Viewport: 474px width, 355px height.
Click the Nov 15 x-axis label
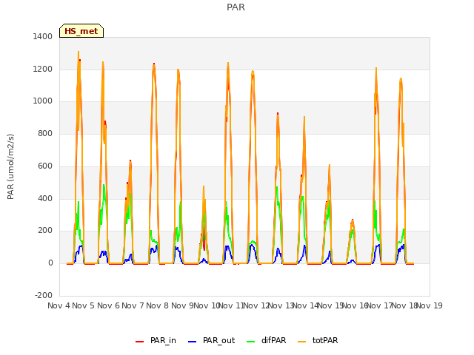coord(330,305)
